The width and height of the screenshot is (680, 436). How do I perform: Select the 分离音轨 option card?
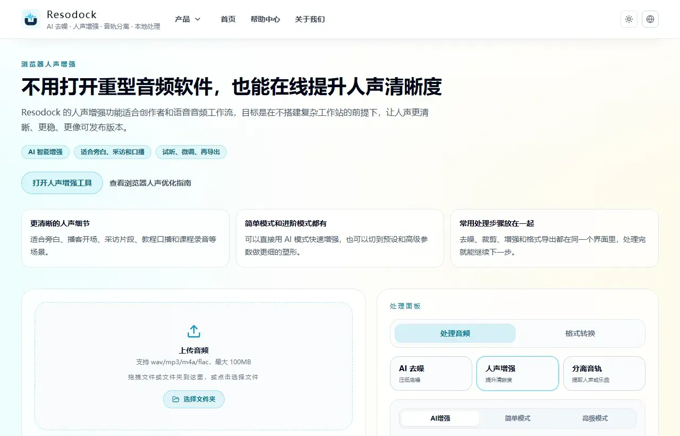click(x=604, y=374)
